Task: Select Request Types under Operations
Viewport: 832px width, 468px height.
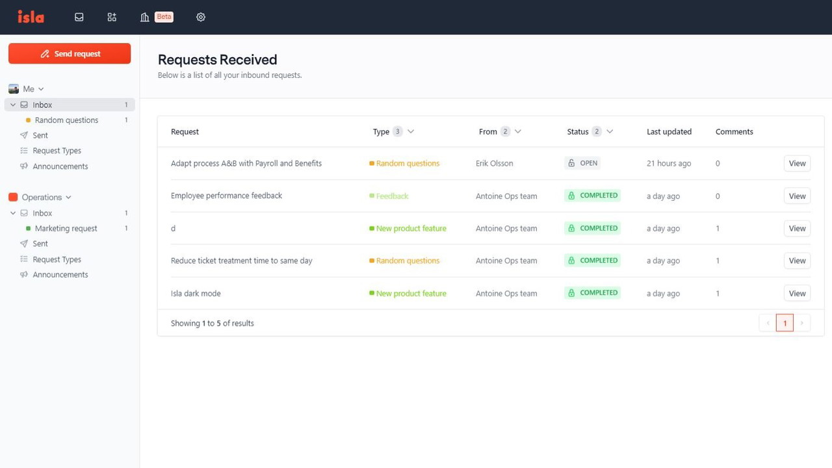Action: pos(57,259)
